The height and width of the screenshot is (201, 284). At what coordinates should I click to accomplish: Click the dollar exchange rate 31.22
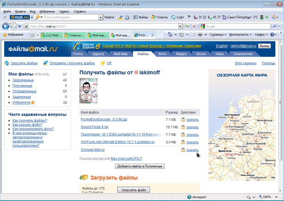[200, 17]
